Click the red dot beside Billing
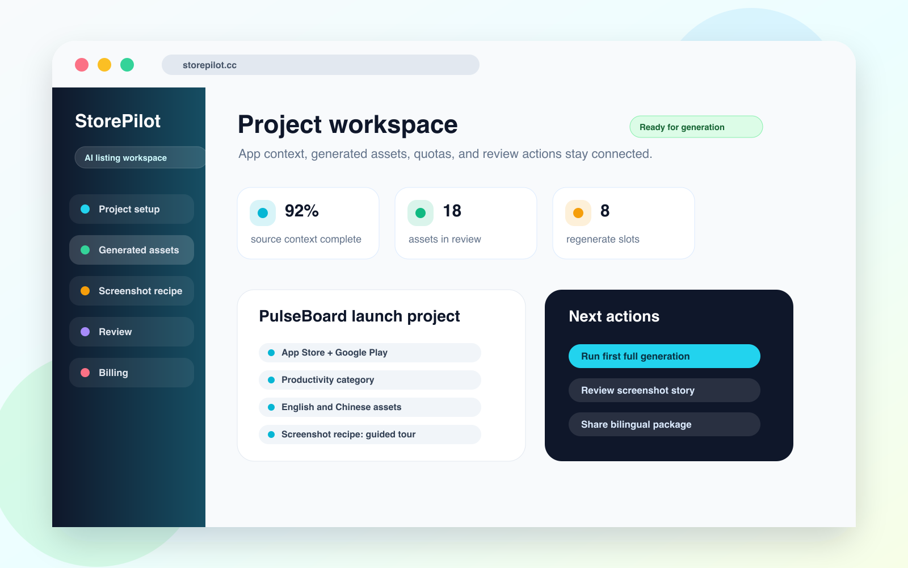Image resolution: width=908 pixels, height=568 pixels. (85, 373)
